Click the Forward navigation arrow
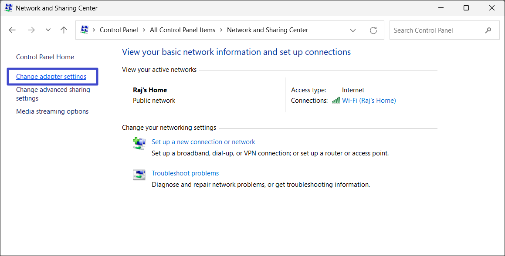The width and height of the screenshot is (505, 256). click(x=31, y=30)
